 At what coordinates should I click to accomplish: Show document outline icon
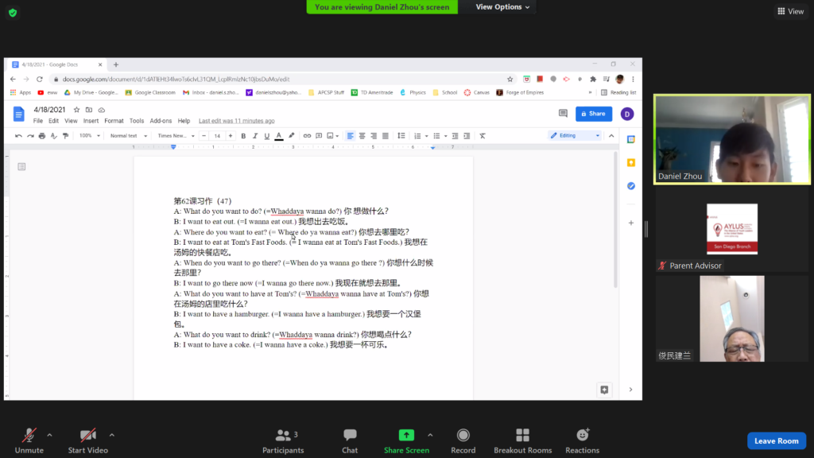(21, 167)
